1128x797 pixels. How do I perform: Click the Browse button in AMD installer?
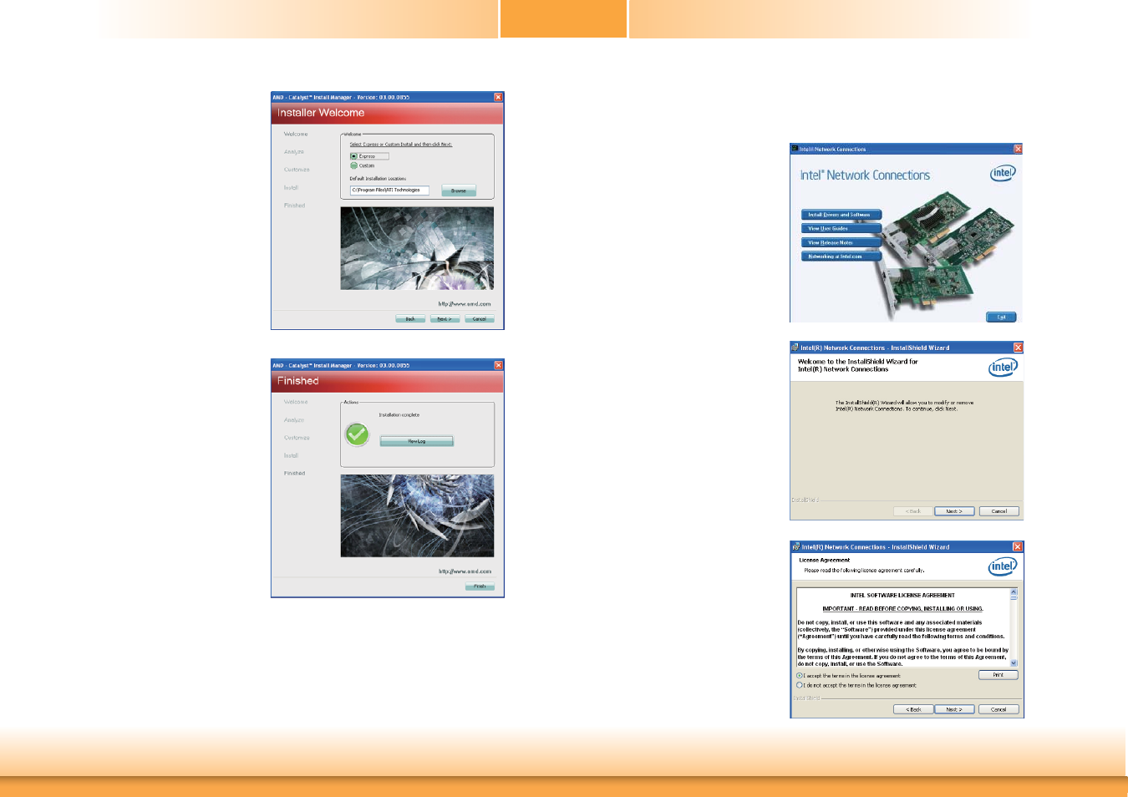pos(459,190)
